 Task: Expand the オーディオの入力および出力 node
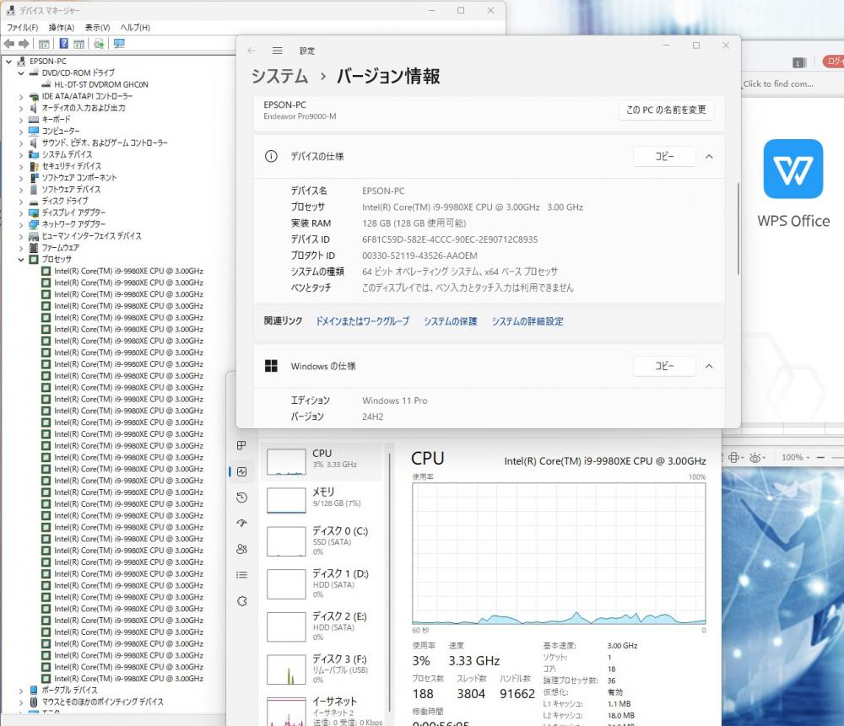point(21,108)
